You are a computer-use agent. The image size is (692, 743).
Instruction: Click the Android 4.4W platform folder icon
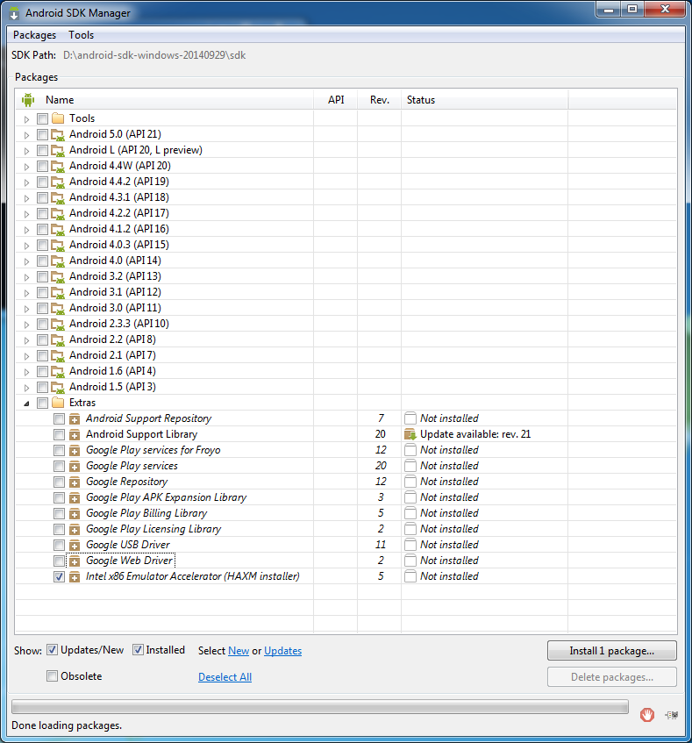tap(58, 167)
